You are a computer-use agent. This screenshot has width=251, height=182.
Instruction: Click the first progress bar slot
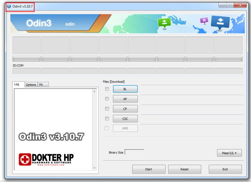tap(27, 59)
